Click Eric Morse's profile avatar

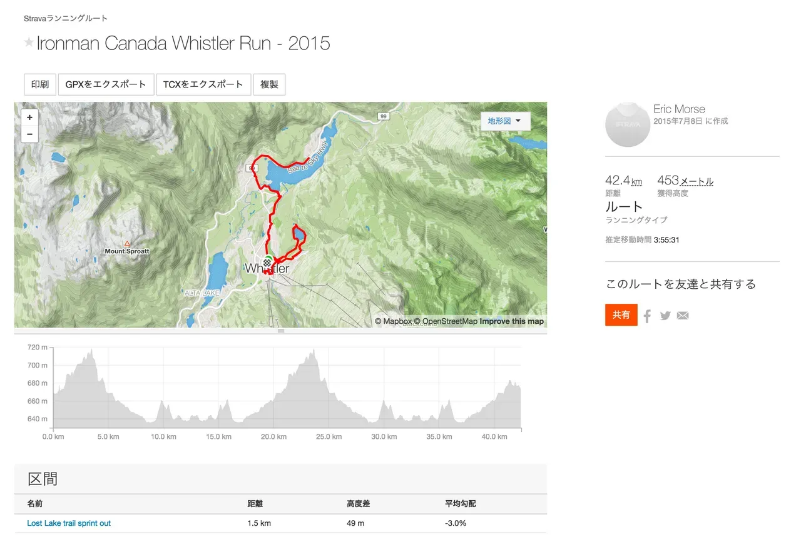627,124
